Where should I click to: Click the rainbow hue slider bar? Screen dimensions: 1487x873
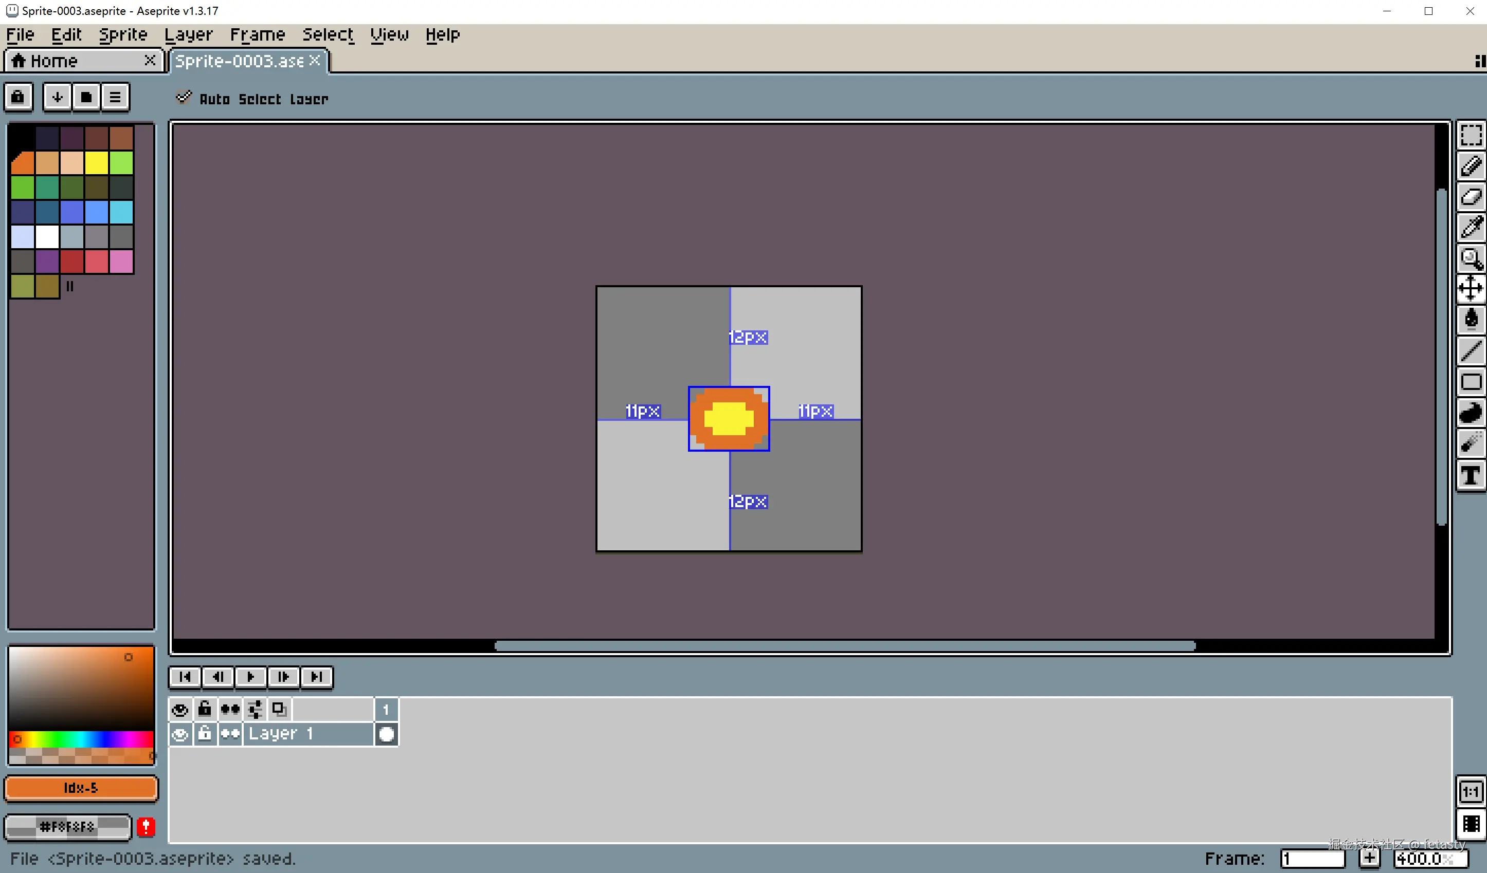pos(81,739)
